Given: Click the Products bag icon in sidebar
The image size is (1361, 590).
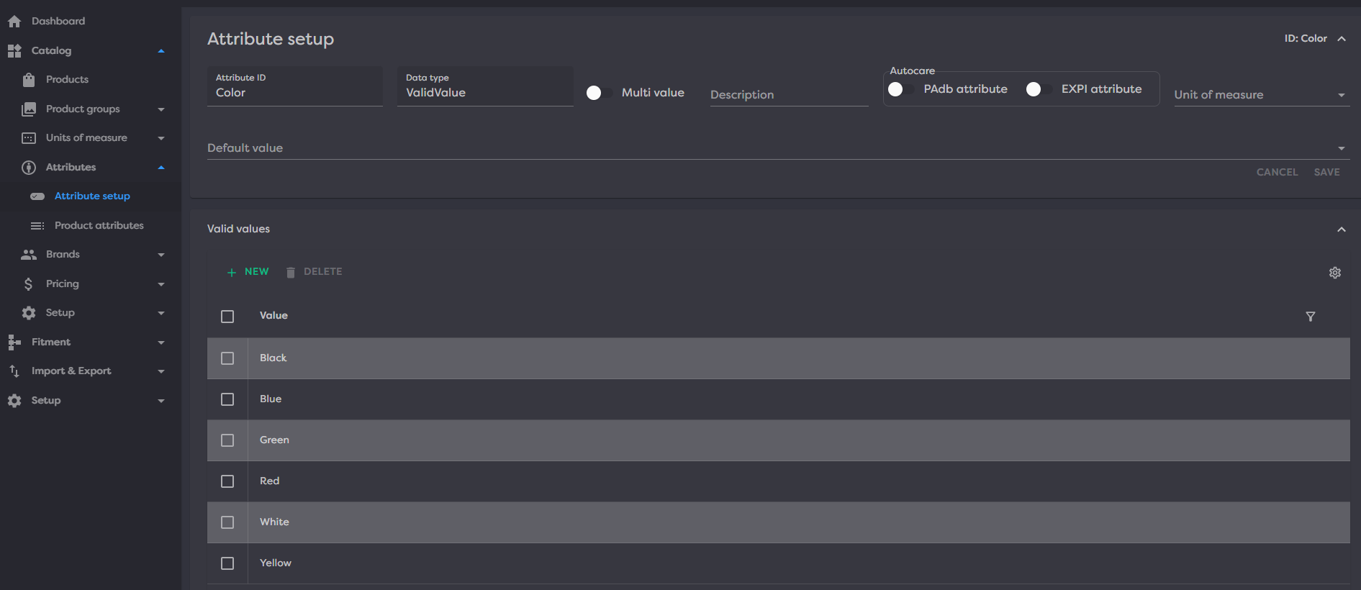Looking at the screenshot, I should point(29,80).
